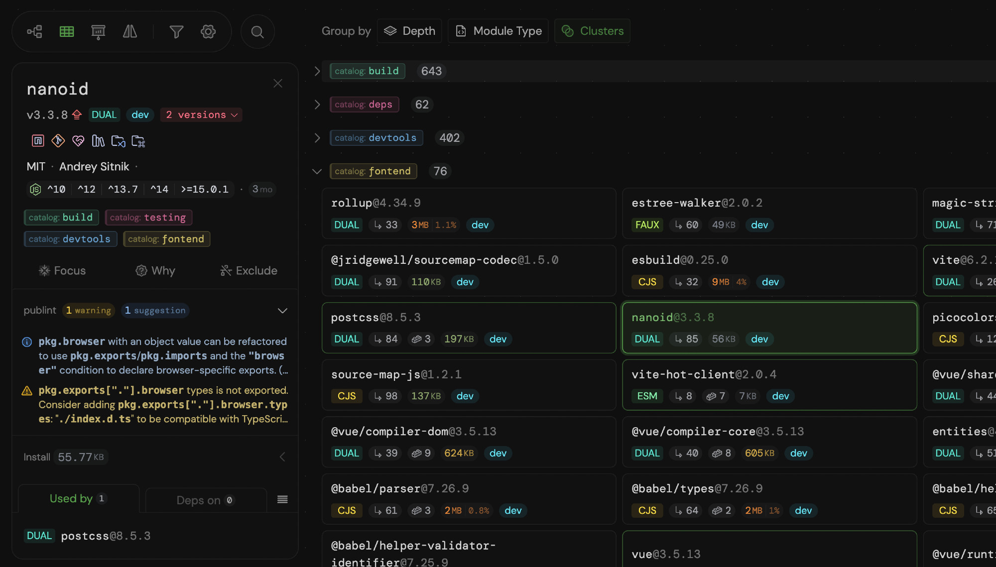Viewport: 996px width, 567px height.
Task: Open postcss@8.5.3 in the Used by list
Action: [x=106, y=536]
